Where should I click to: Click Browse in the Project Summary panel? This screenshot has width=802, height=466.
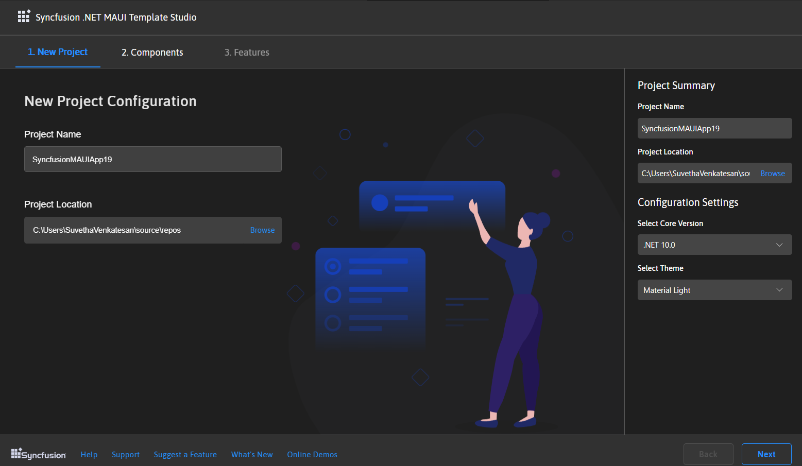773,174
